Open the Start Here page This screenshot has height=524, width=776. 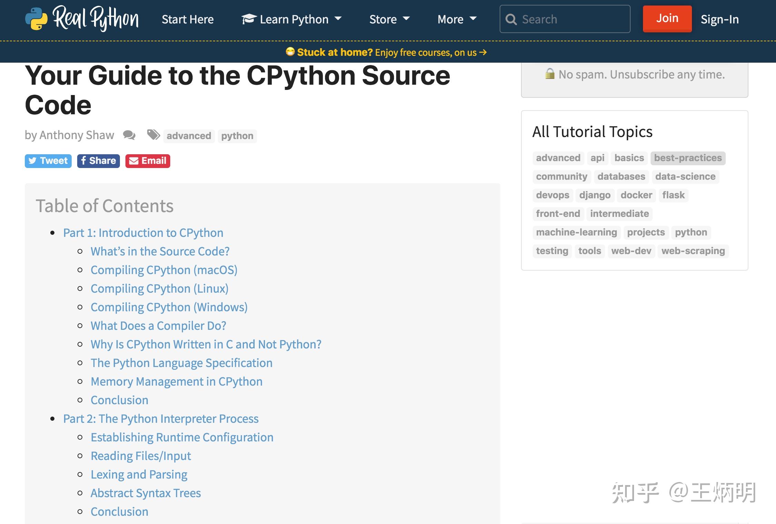[x=188, y=19]
